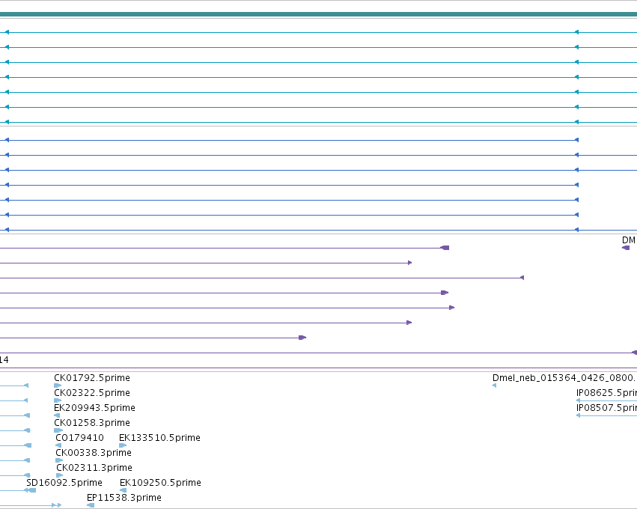637x509 pixels.
Task: Select the CK02322.5prime label
Action: click(92, 393)
